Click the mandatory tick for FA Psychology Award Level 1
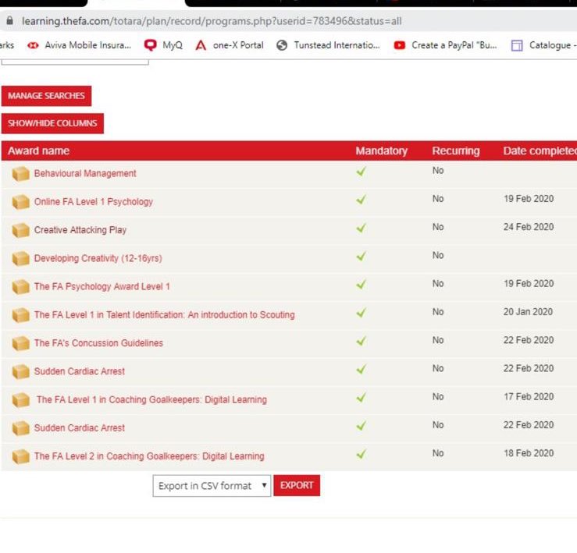 362,284
